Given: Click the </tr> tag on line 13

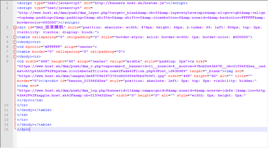Looking at the screenshot, I should coord(22,120).
